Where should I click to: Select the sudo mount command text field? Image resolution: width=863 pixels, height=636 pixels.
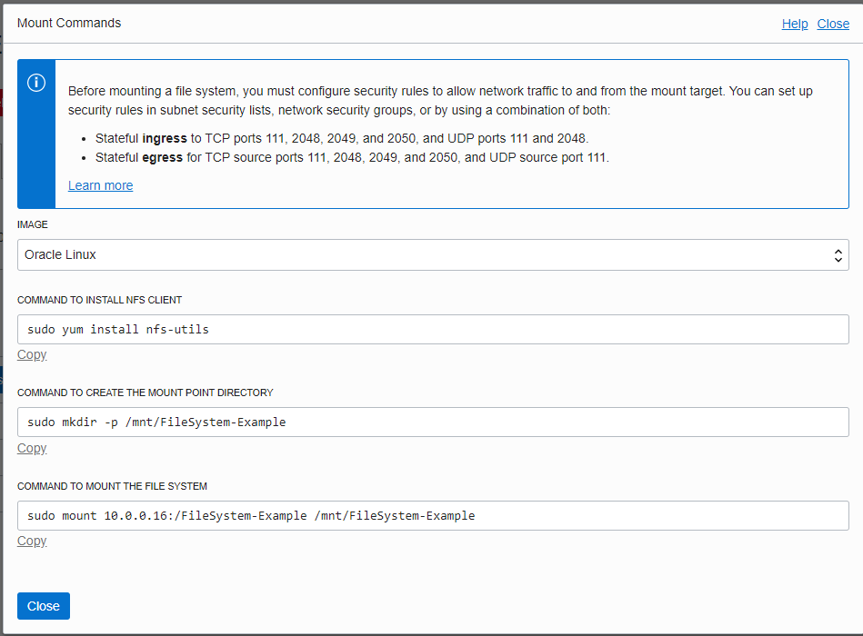click(432, 515)
